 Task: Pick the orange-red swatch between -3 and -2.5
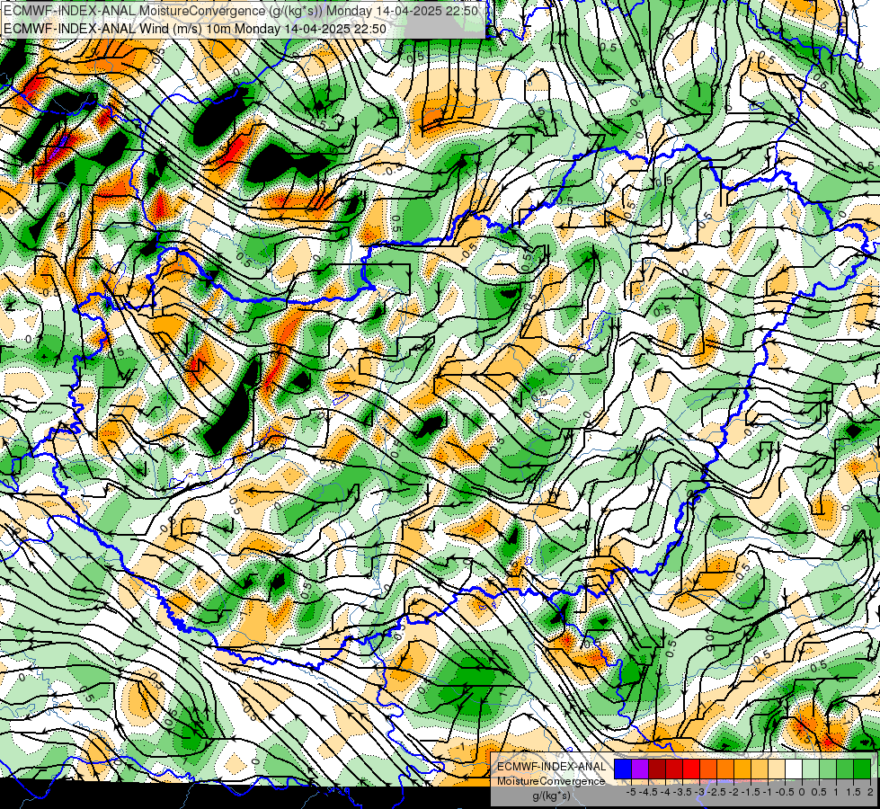708,769
